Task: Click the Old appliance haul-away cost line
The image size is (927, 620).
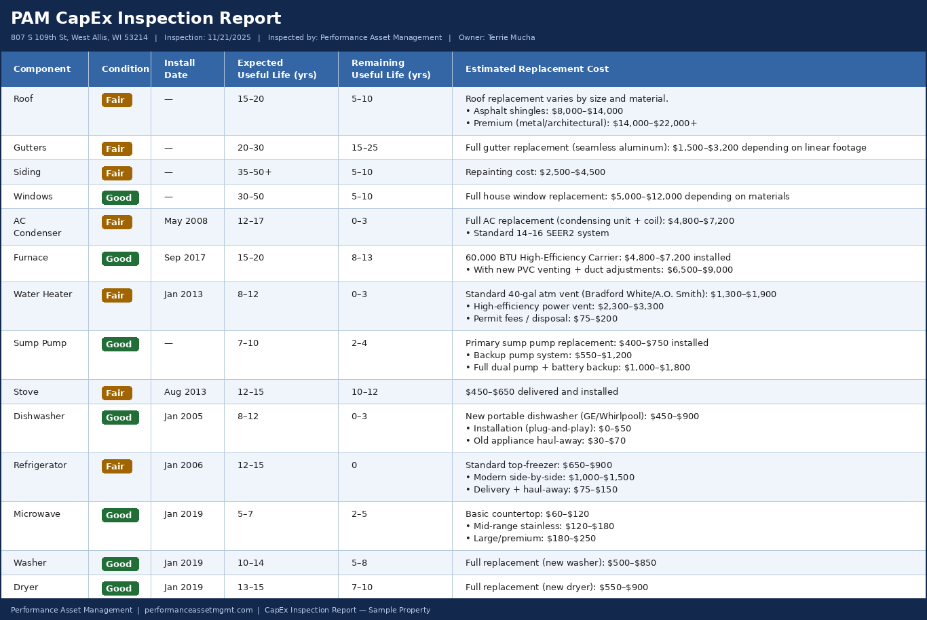Action: click(546, 441)
